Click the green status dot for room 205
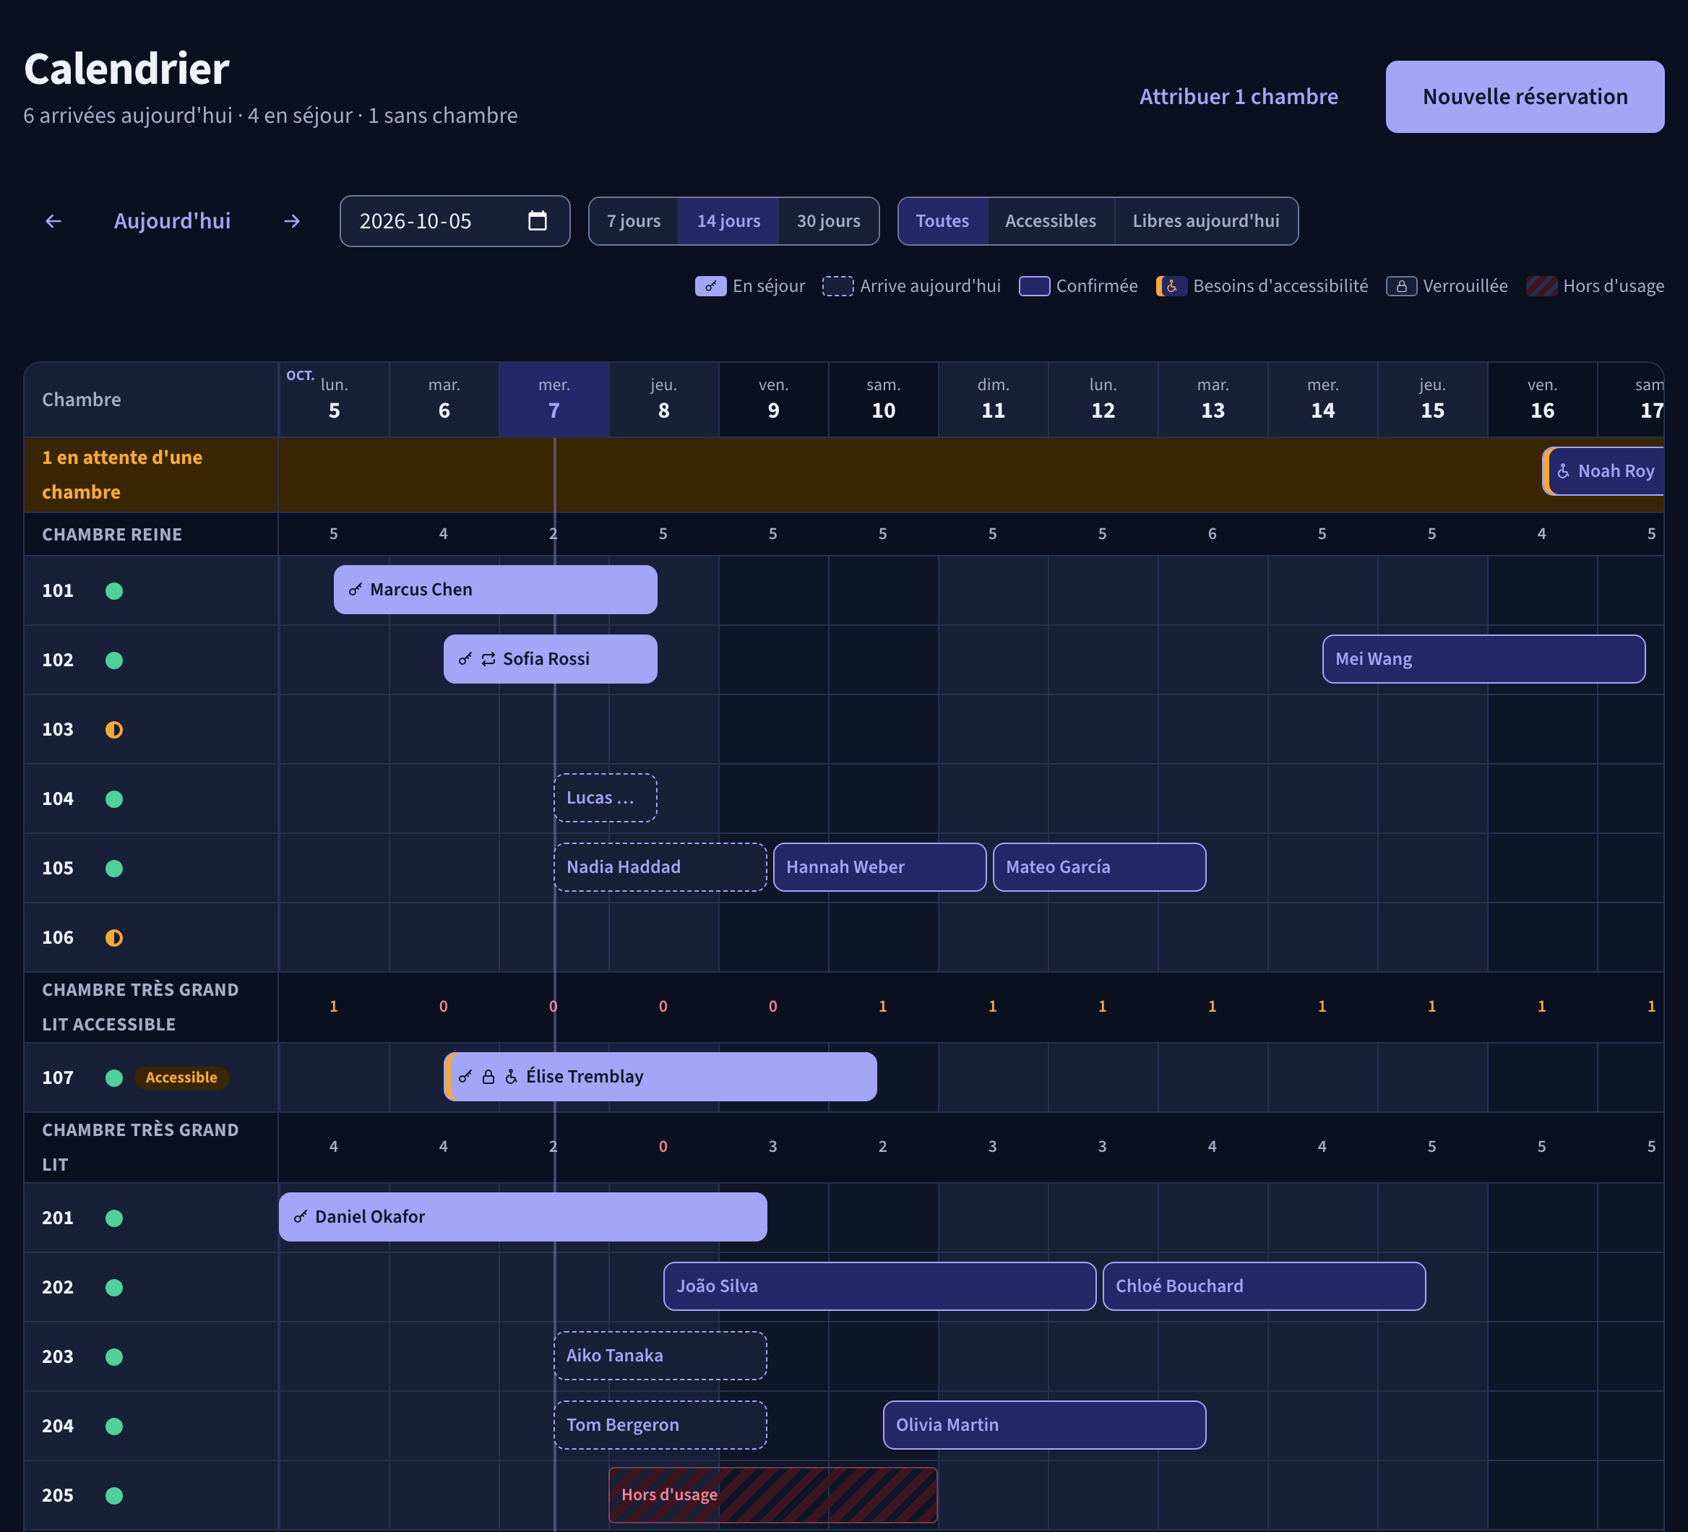Screen dimensions: 1688x1532 click(x=115, y=1495)
